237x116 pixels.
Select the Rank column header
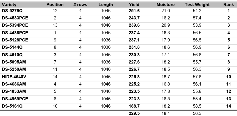(x=229, y=5)
